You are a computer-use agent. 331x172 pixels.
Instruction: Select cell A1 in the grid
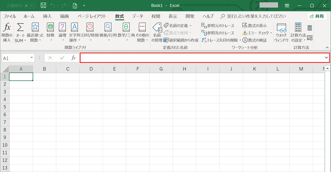click(x=21, y=77)
